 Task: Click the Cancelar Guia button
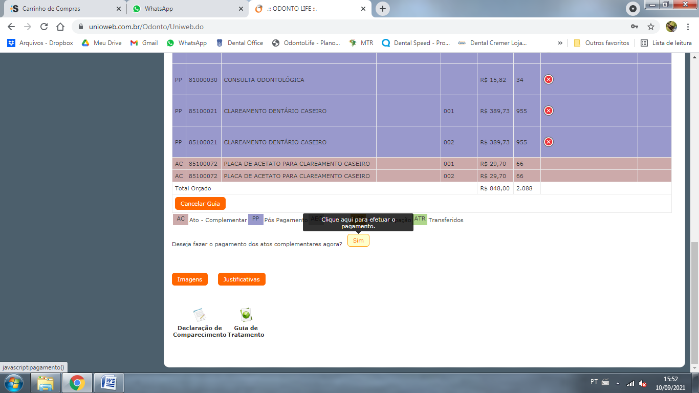point(200,204)
